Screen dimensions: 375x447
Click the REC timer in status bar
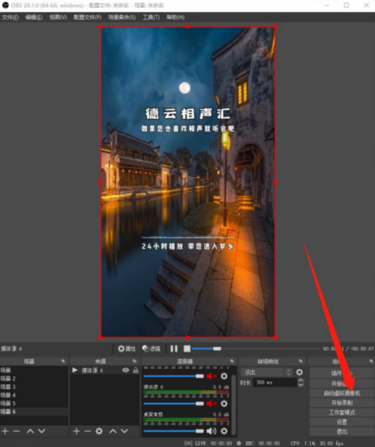pyautogui.click(x=262, y=443)
